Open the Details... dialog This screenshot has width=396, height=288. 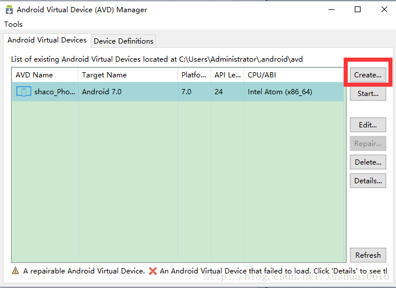coord(368,181)
